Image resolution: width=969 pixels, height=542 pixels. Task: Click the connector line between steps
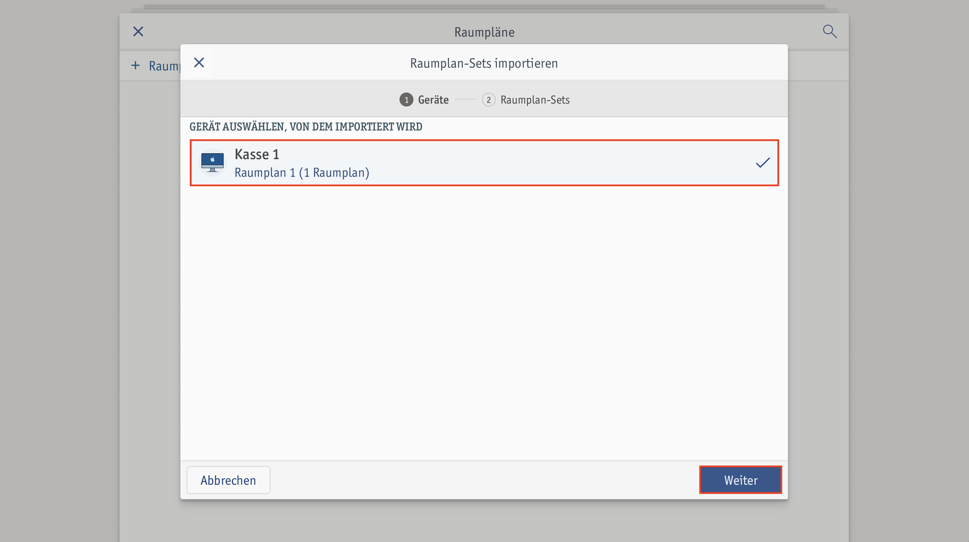pyautogui.click(x=465, y=99)
